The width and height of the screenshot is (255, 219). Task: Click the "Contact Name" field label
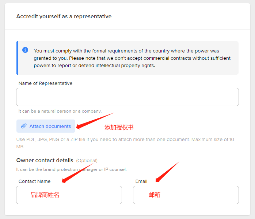pos(34,181)
